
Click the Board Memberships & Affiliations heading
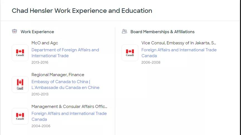click(x=162, y=32)
